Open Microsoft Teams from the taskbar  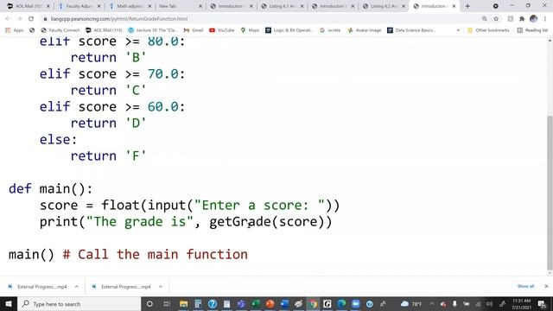click(241, 304)
